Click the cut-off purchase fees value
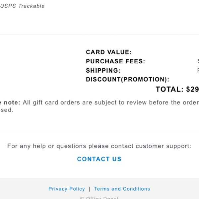Image resolution: width=199 pixels, height=199 pixels. (198, 61)
